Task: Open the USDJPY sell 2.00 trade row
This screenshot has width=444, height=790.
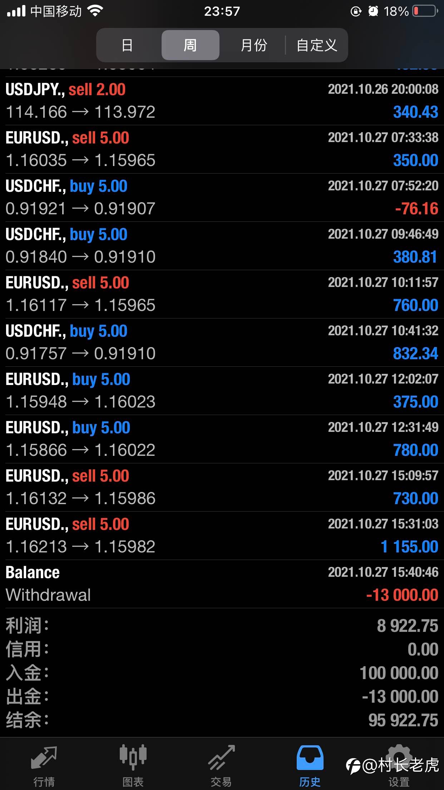Action: (x=222, y=101)
